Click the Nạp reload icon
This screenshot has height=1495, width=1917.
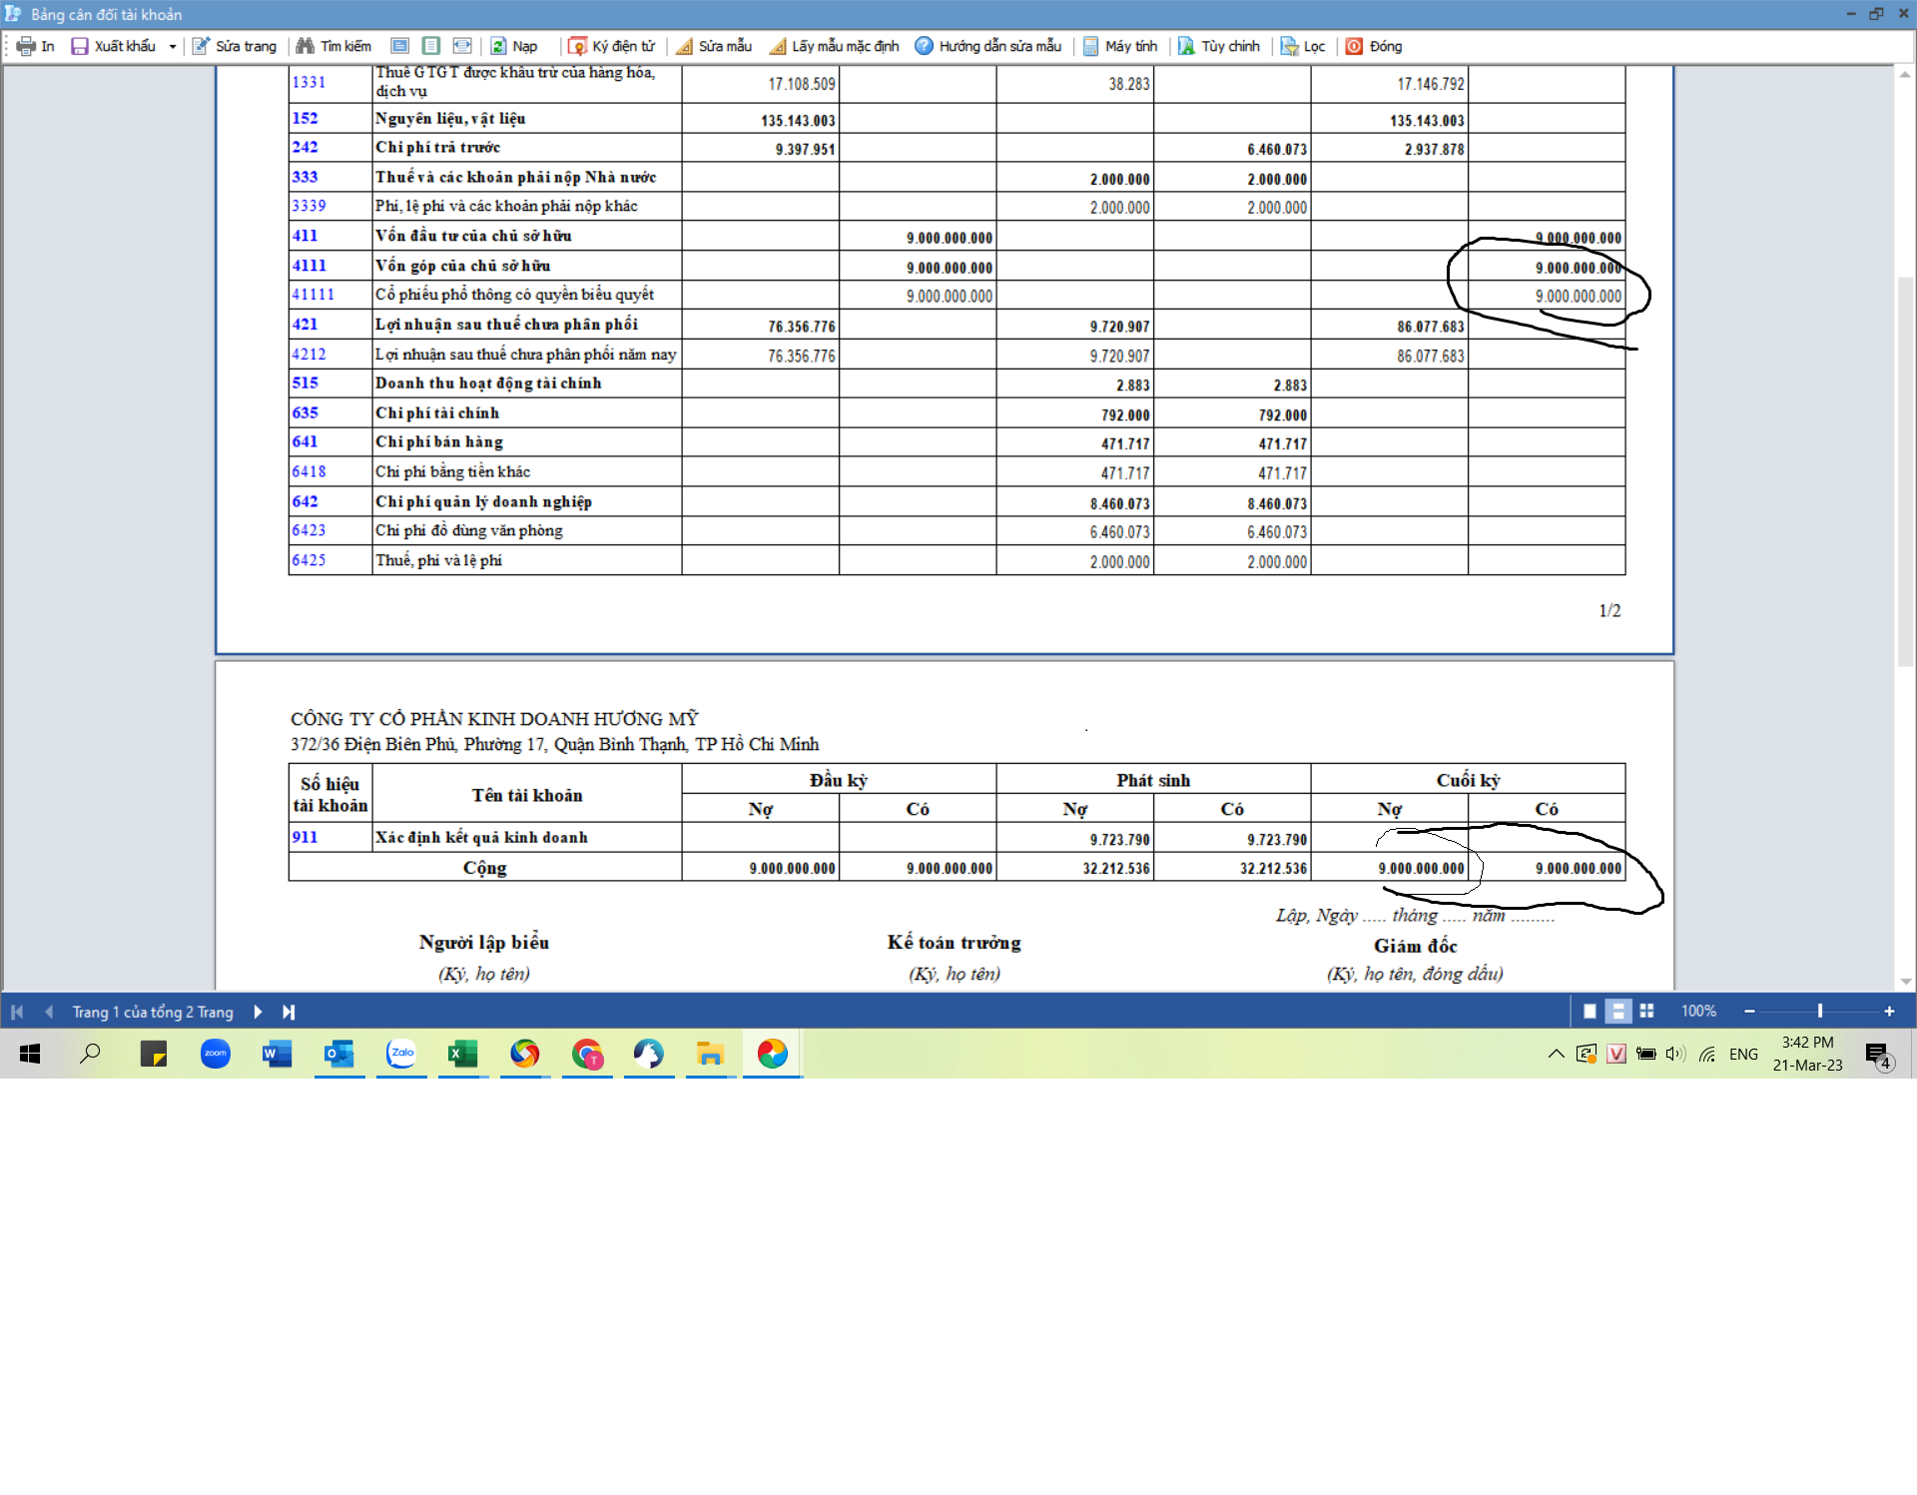498,46
